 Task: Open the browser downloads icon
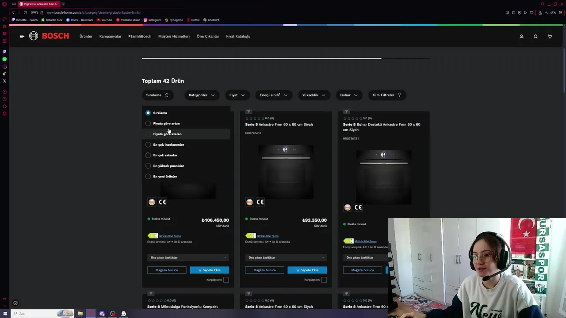pos(547,12)
